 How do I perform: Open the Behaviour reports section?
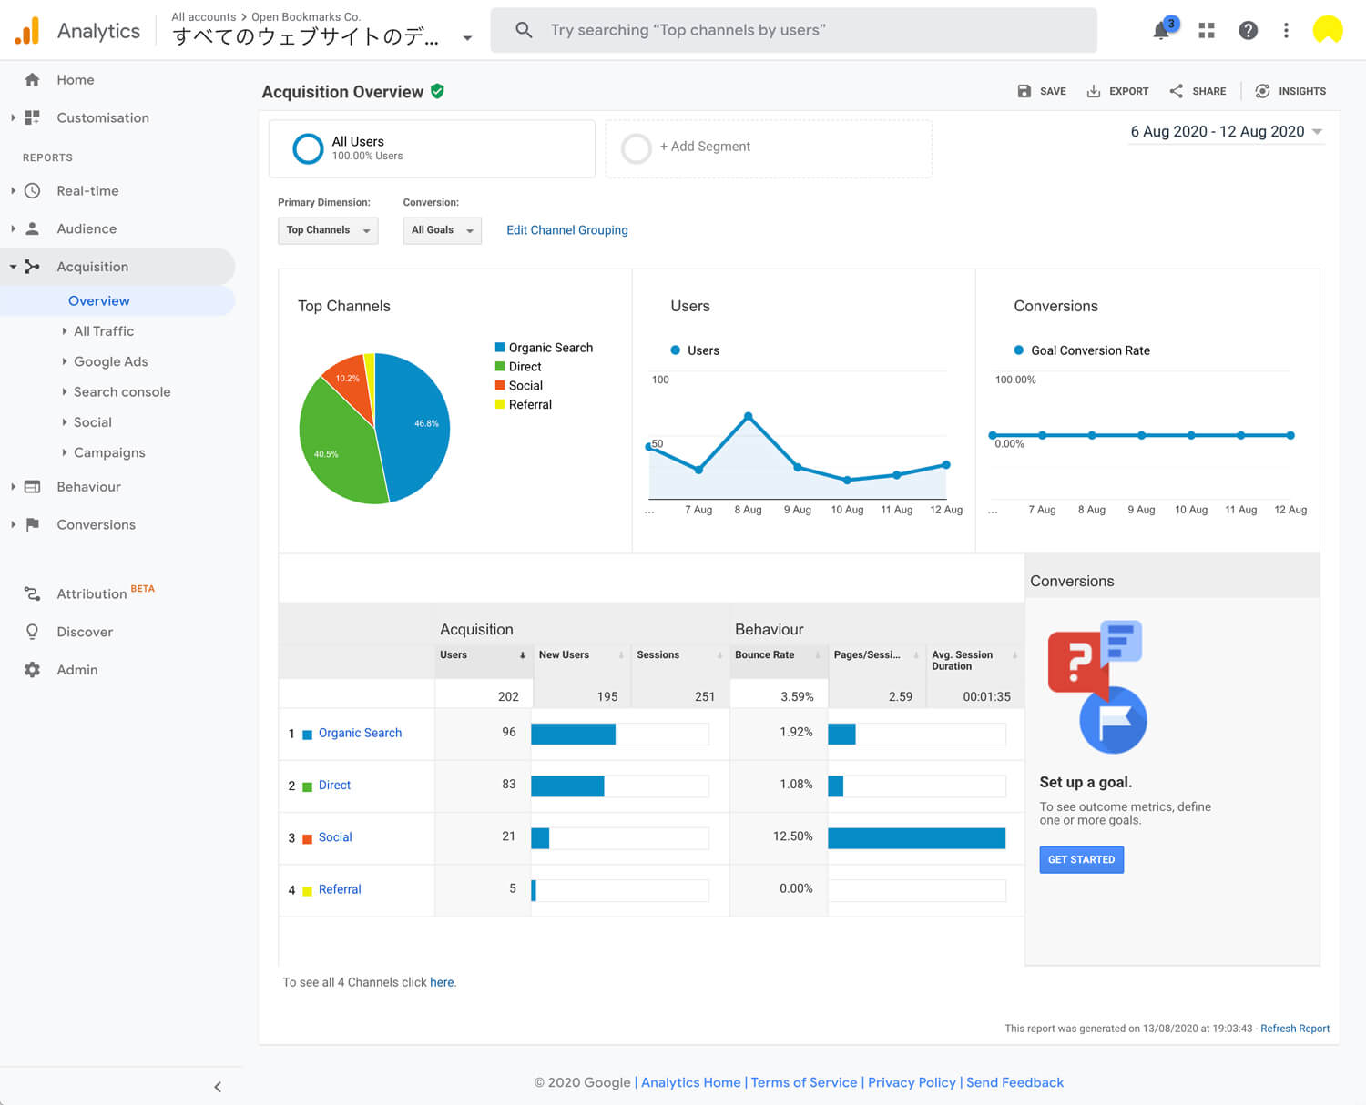88,487
